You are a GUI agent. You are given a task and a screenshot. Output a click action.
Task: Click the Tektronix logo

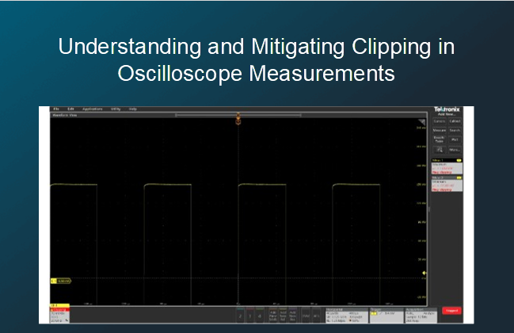448,109
